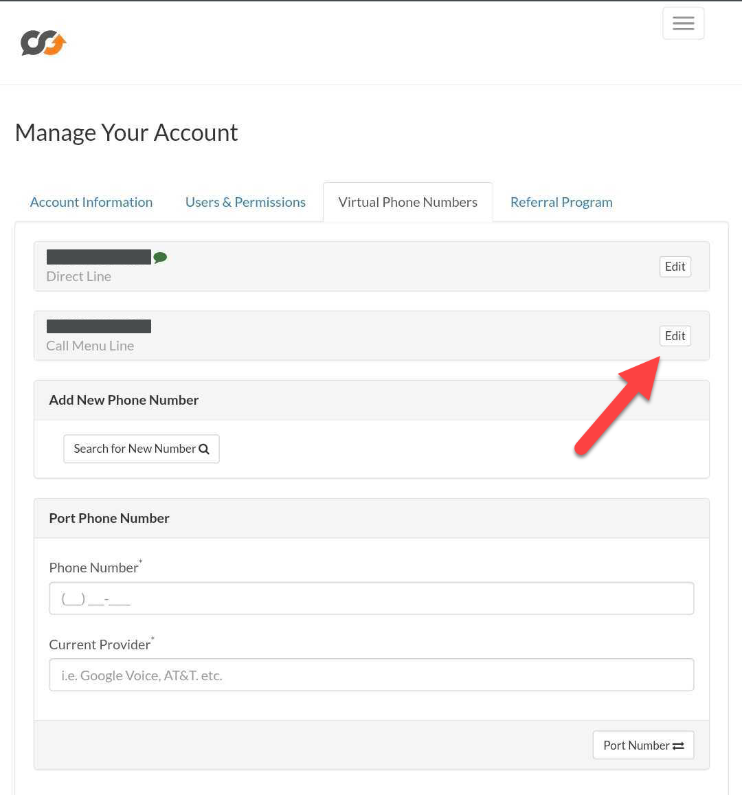
Task: Select the Virtual Phone Numbers tab
Action: (408, 202)
